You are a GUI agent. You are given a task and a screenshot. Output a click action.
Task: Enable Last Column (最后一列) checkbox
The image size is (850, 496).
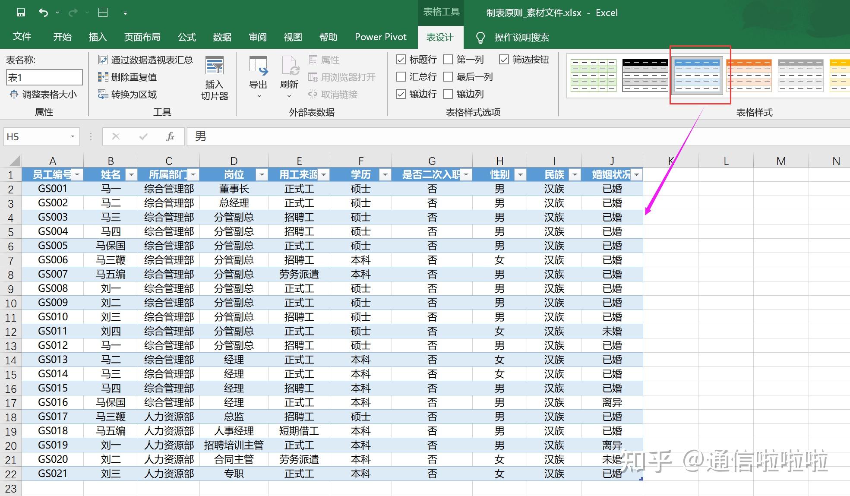pos(448,77)
